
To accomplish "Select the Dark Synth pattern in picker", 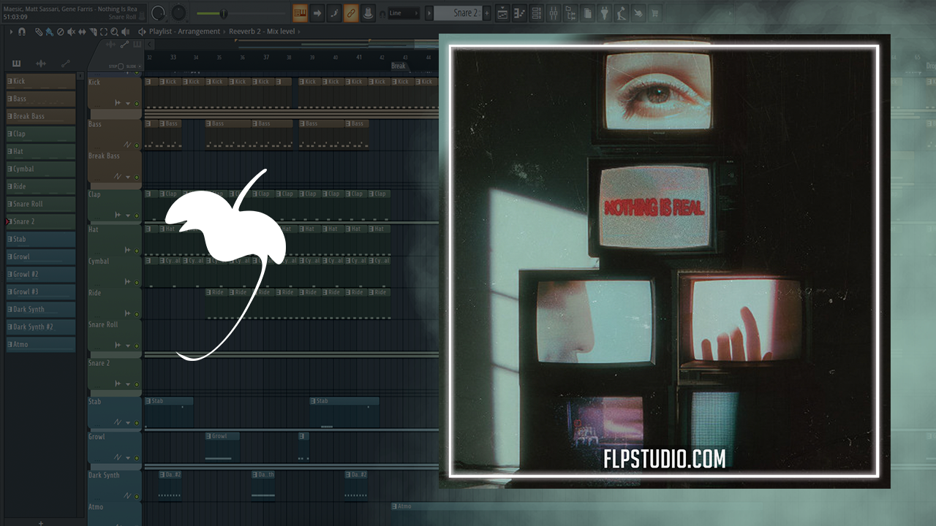I will pyautogui.click(x=41, y=309).
